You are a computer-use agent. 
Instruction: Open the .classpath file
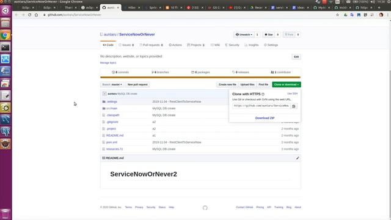[x=112, y=116]
